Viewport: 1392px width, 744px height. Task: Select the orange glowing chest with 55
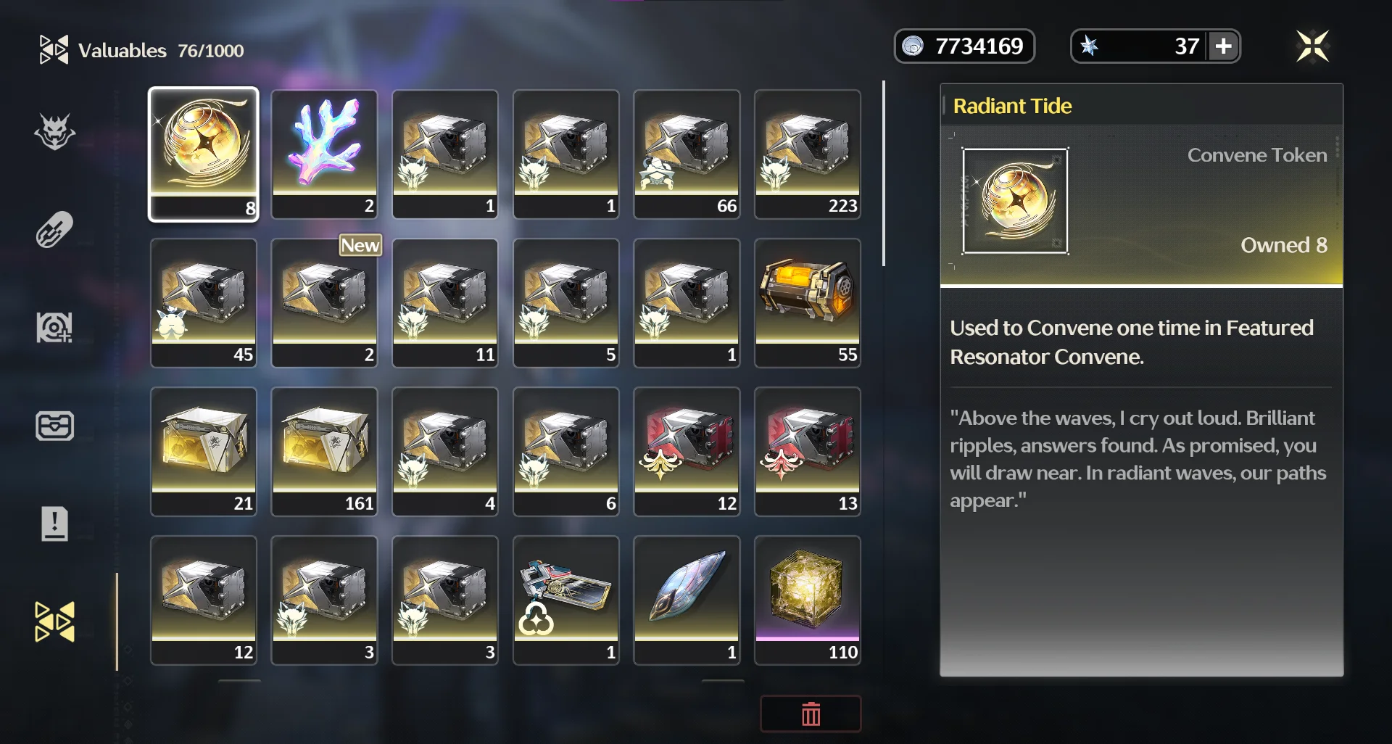click(x=808, y=303)
